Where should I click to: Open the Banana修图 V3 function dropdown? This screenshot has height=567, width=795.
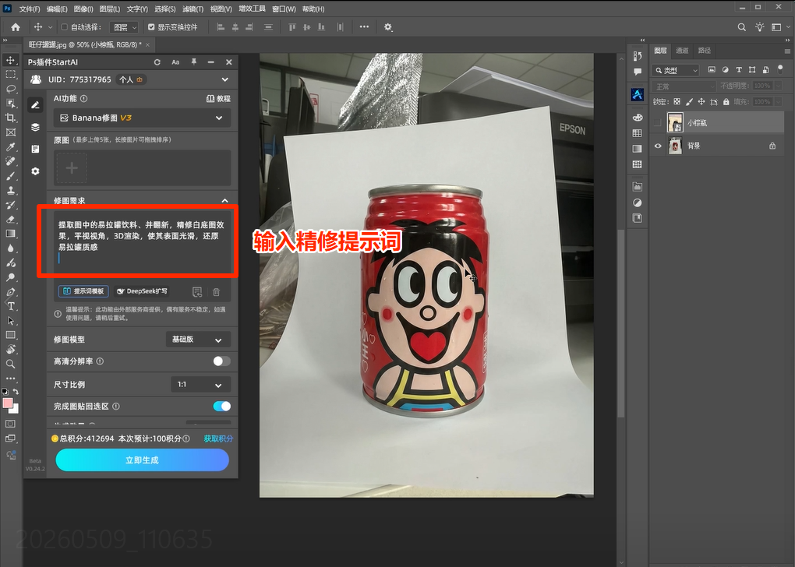(142, 118)
